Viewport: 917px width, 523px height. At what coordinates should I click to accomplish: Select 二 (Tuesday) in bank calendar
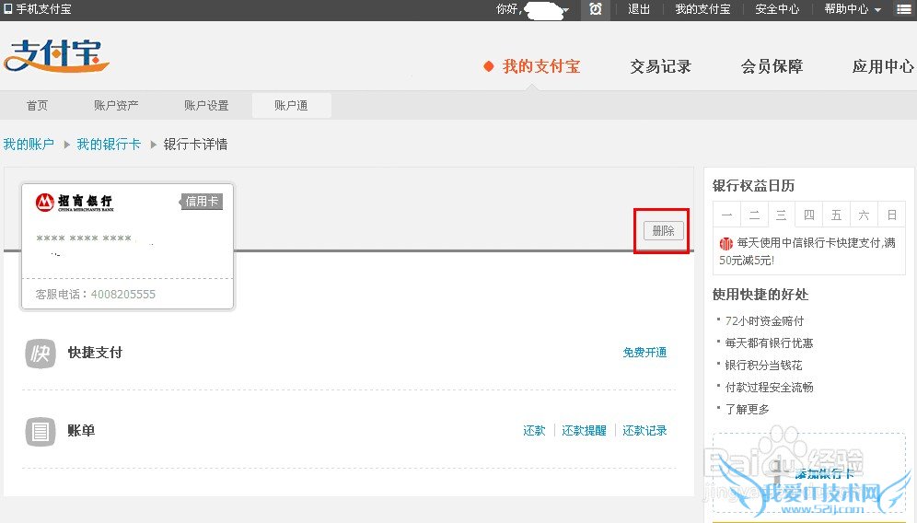tap(754, 215)
